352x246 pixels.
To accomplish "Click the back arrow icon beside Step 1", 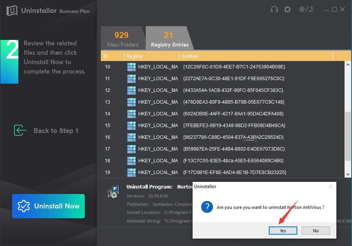I will pos(20,130).
